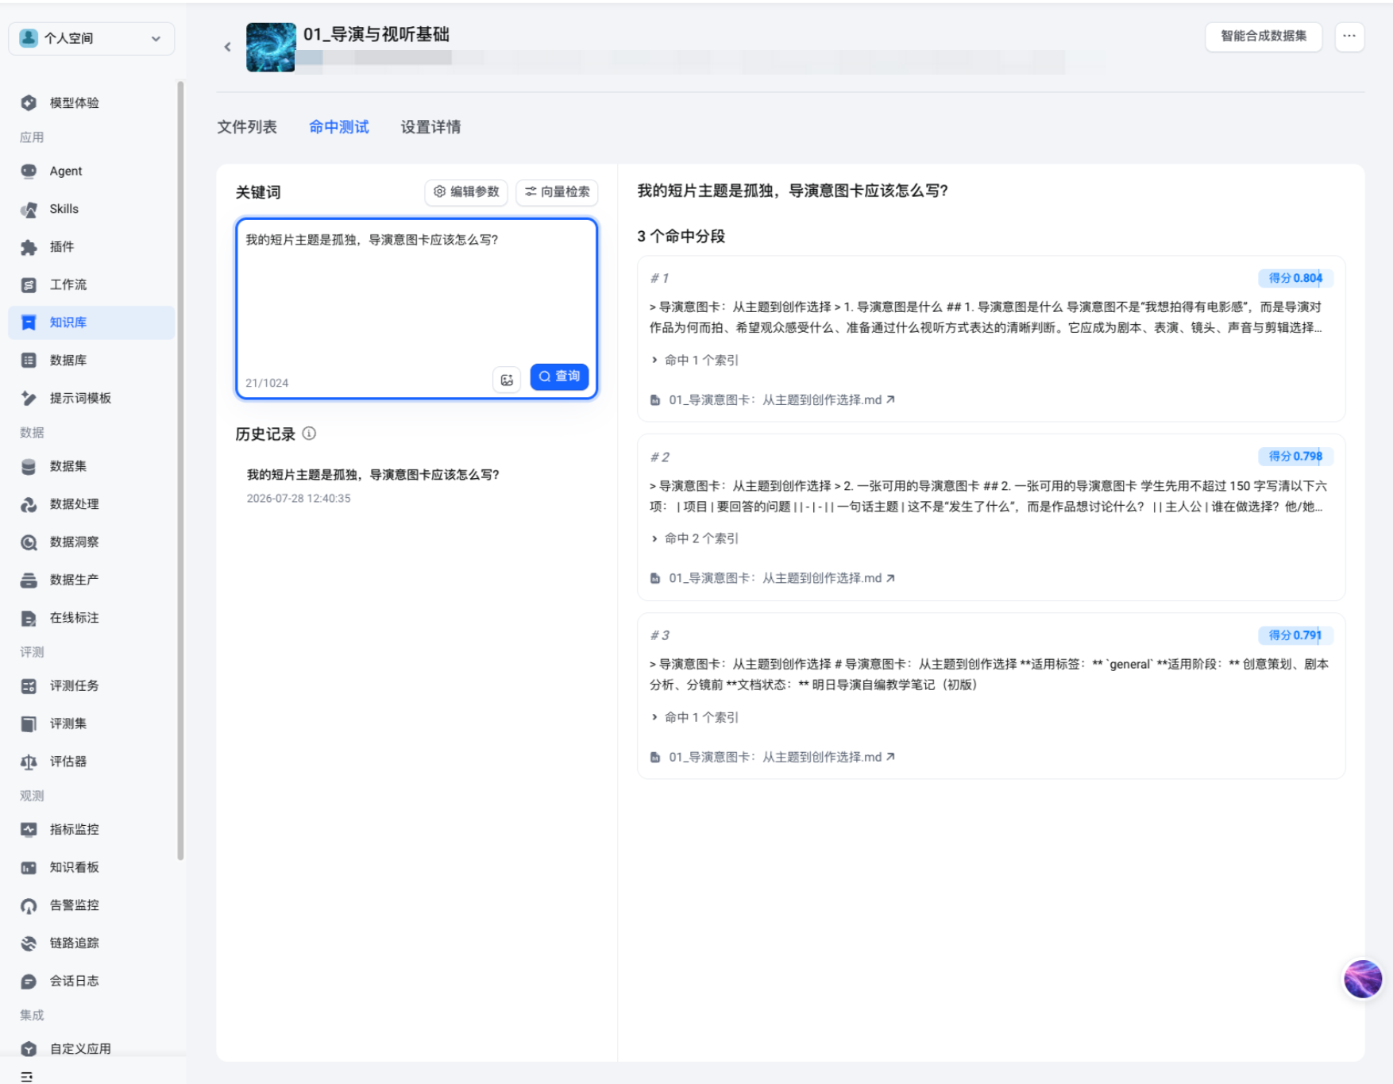Collapse the sidebar with bottom menu icon
The height and width of the screenshot is (1084, 1393).
(x=26, y=1076)
